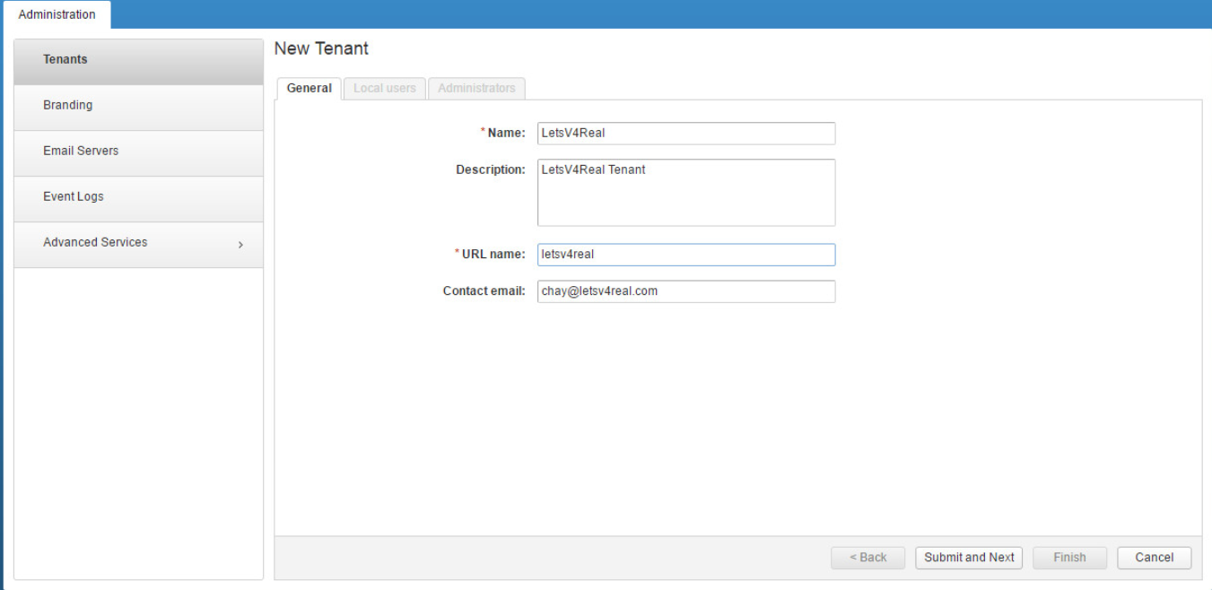Cancel the new tenant form
The height and width of the screenshot is (590, 1212).
pyautogui.click(x=1154, y=558)
